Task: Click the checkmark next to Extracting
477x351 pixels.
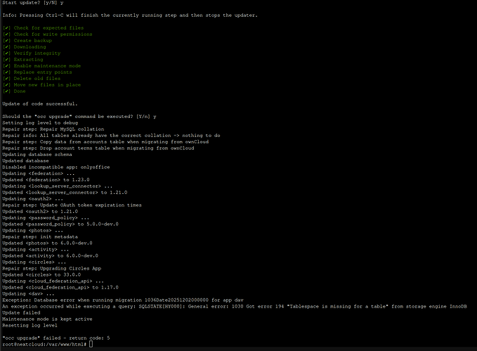Action: 7,60
